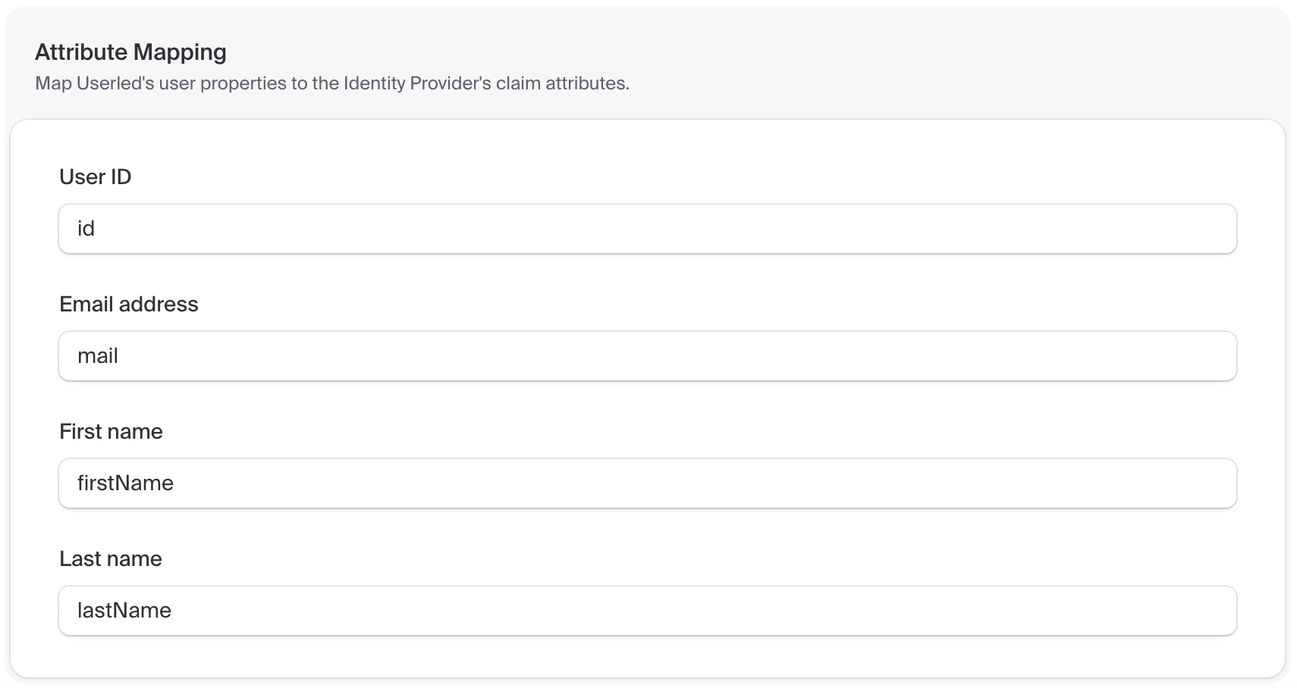This screenshot has width=1297, height=688.
Task: Click the "User ID" field label
Action: pos(96,177)
